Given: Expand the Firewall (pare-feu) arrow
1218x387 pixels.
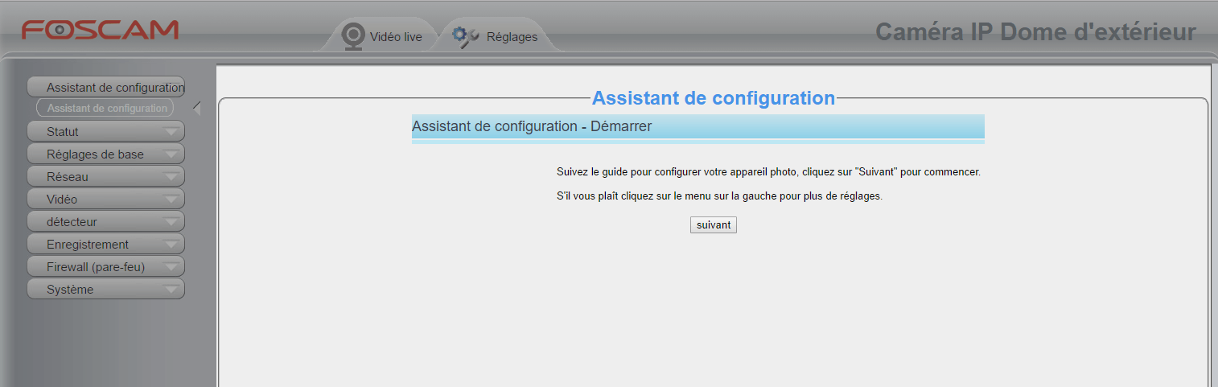Looking at the screenshot, I should pyautogui.click(x=171, y=267).
